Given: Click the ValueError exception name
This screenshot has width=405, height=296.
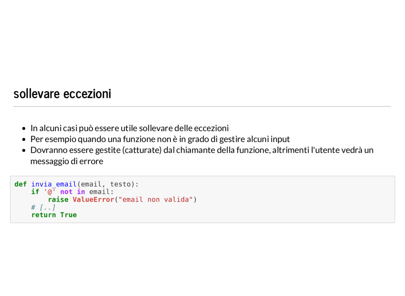Looking at the screenshot, I should pos(93,199).
